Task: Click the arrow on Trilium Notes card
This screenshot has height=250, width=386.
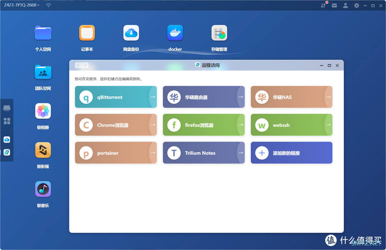Action: click(241, 153)
